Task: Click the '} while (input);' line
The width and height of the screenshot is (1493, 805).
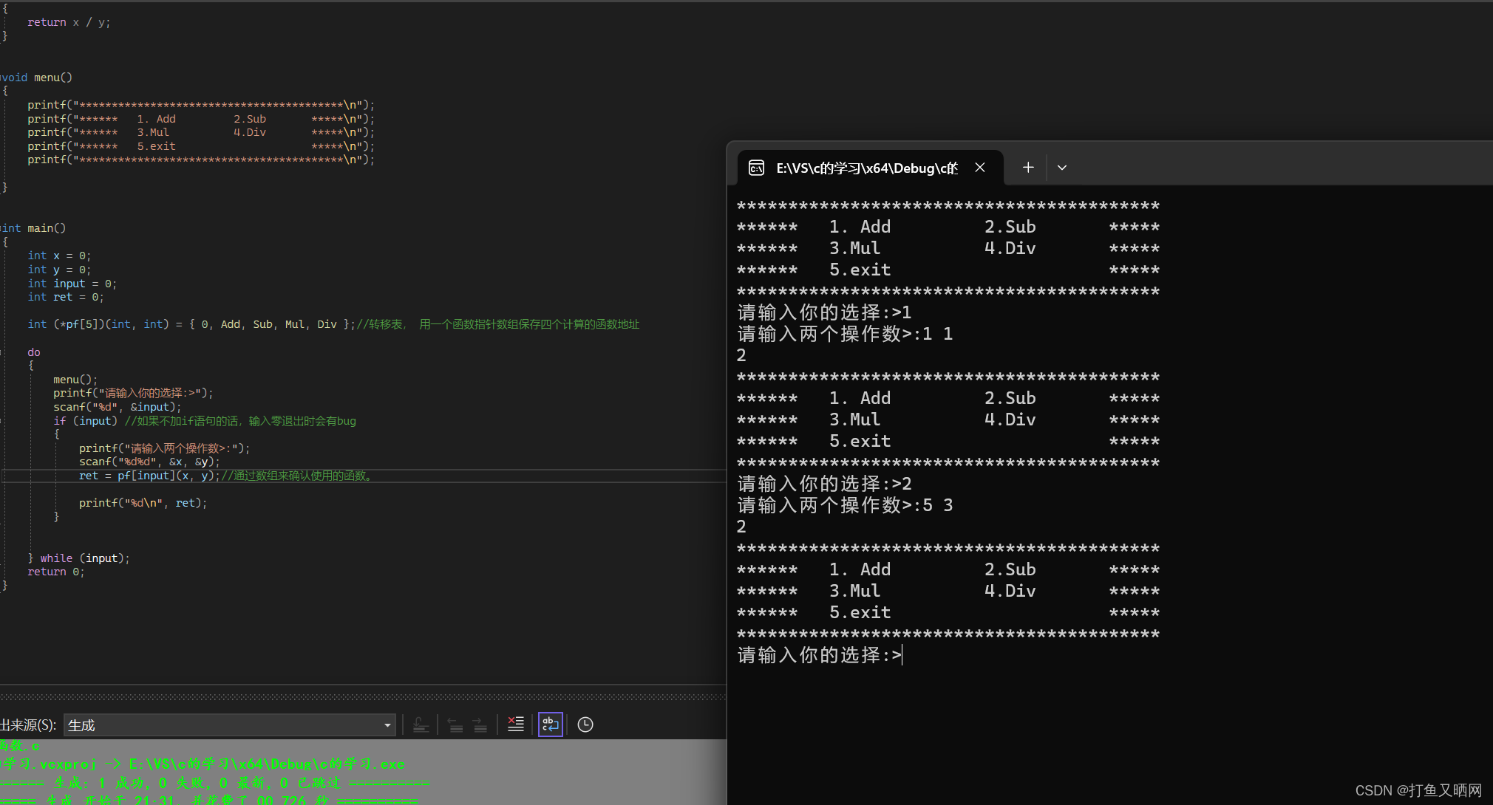Action: click(x=78, y=558)
